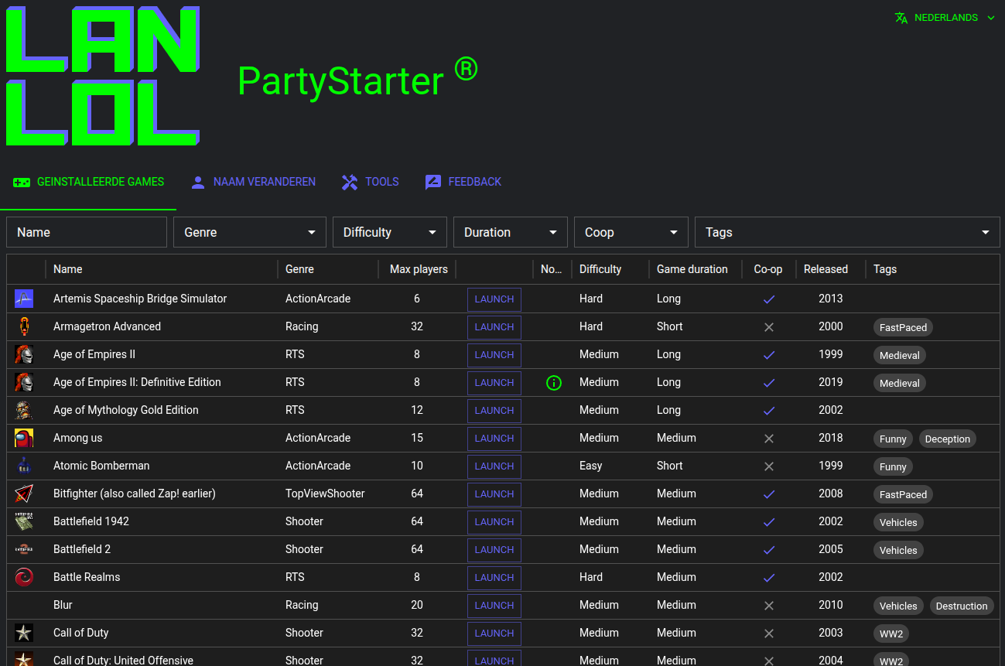Click the Bitfighter game icon
Image resolution: width=1005 pixels, height=666 pixels.
(24, 494)
